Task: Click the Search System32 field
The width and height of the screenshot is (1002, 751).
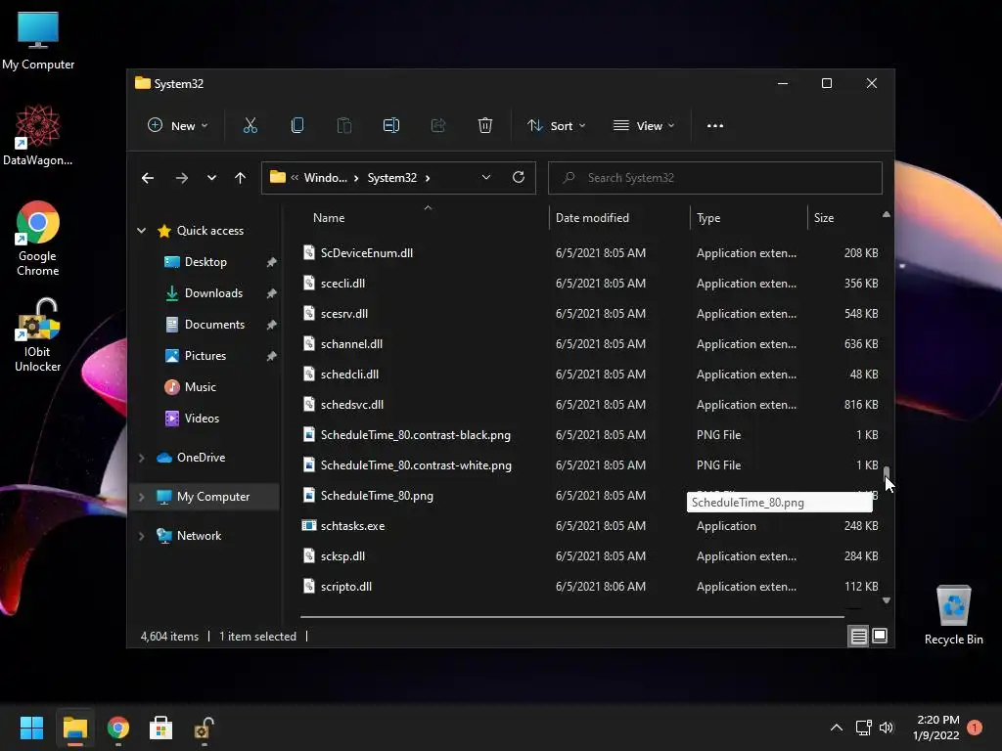Action: 715,178
